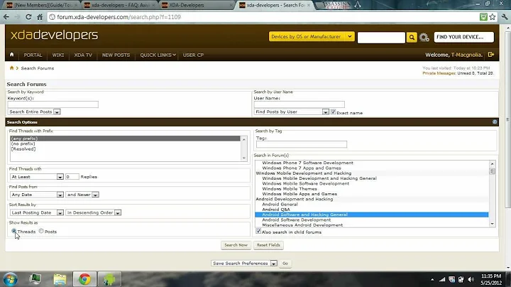Click the breadcrumb home icon
The image size is (511, 287).
click(12, 67)
